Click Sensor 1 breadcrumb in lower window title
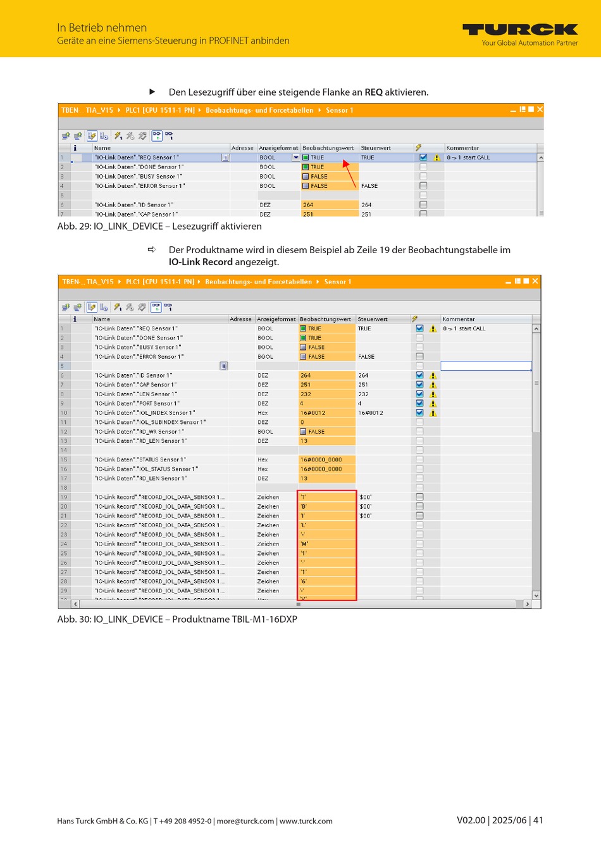 click(x=338, y=282)
